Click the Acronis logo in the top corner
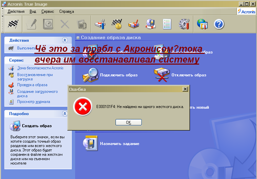Image resolution: width=257 pixels, height=179 pixels. click(247, 11)
